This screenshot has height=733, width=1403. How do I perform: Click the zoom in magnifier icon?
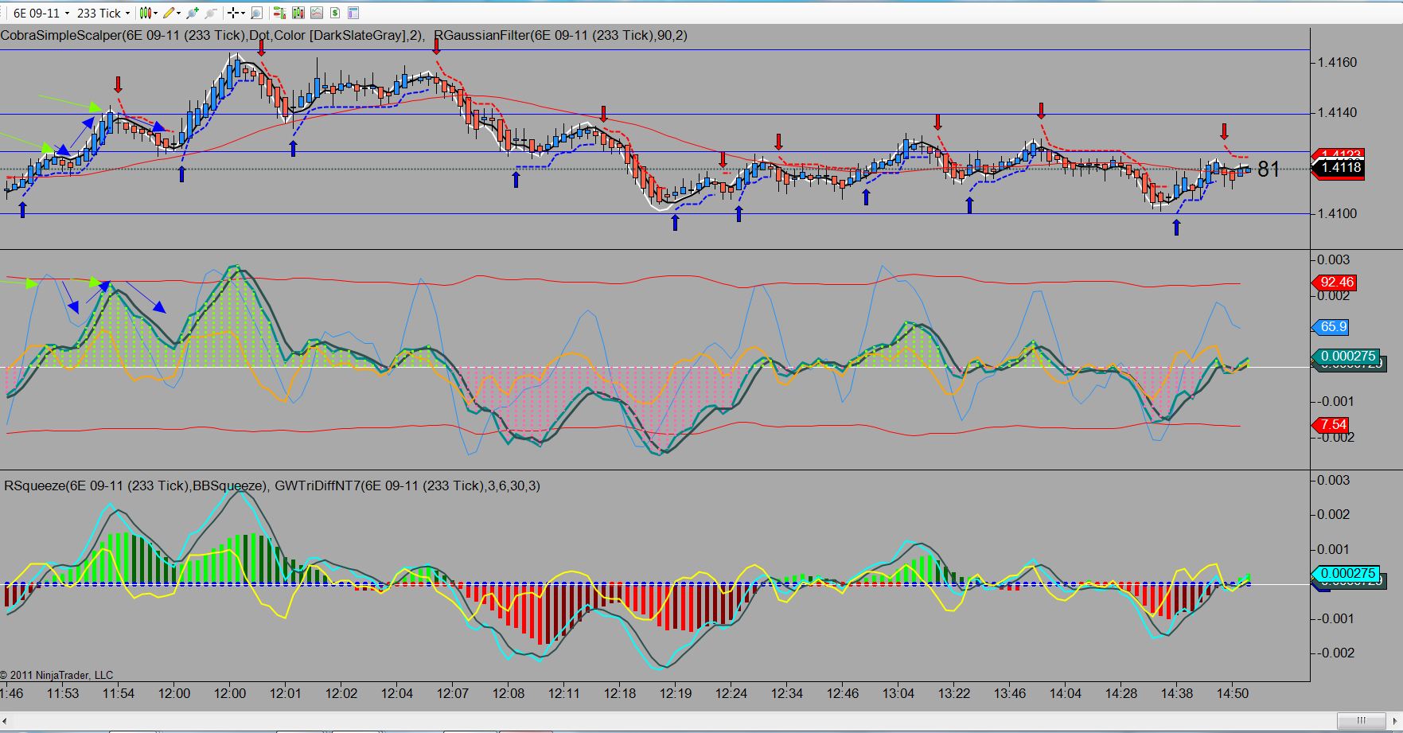pos(193,13)
